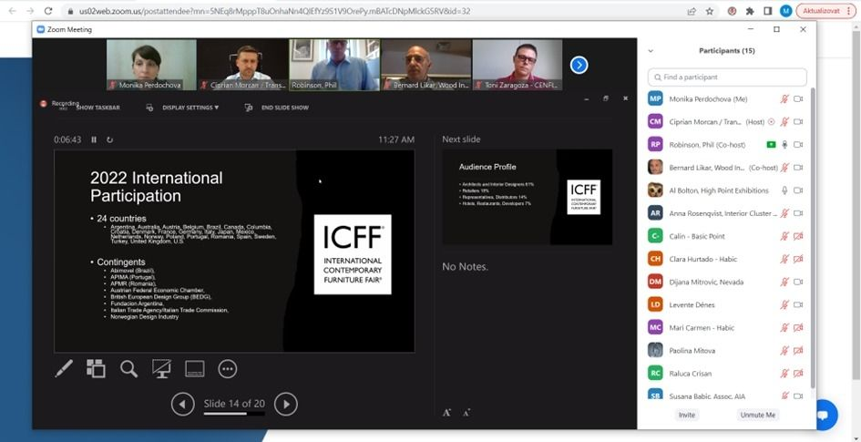861x442 pixels.
Task: Open Display Settings dropdown
Action: [190, 108]
